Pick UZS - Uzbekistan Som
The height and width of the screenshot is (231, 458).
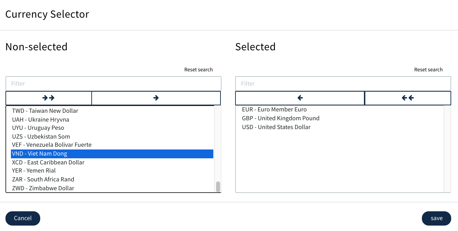[41, 137]
